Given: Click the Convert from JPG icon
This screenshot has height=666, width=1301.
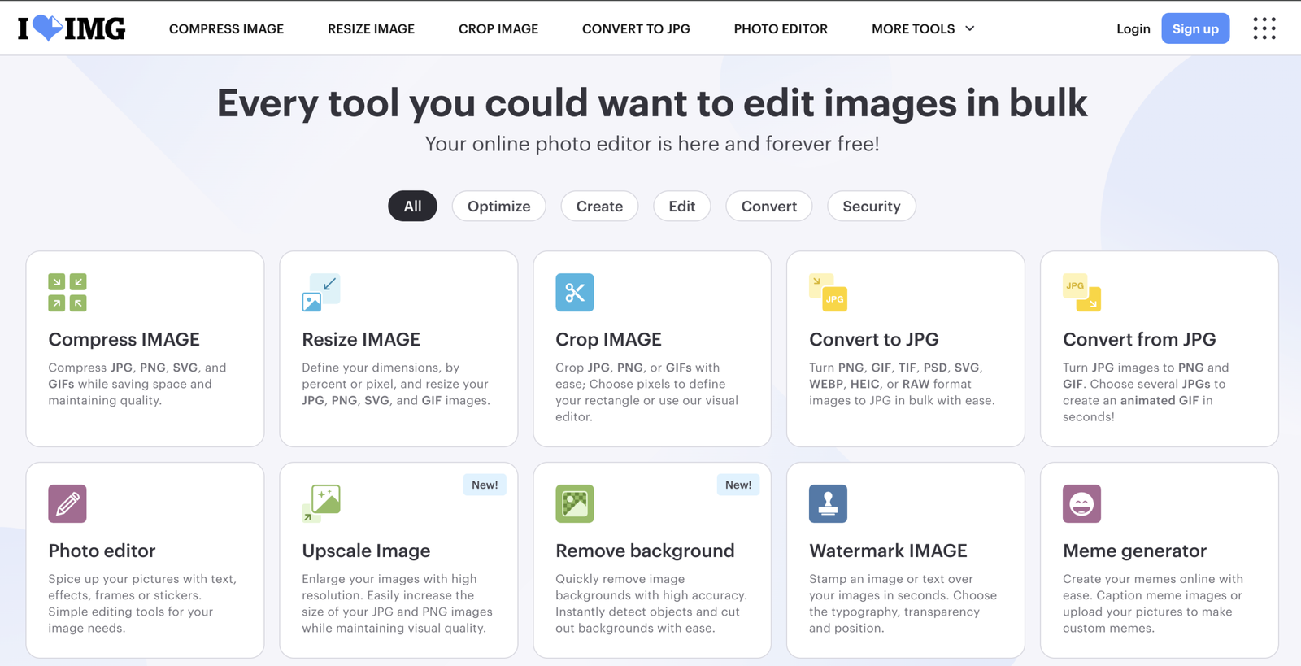Looking at the screenshot, I should (1082, 293).
